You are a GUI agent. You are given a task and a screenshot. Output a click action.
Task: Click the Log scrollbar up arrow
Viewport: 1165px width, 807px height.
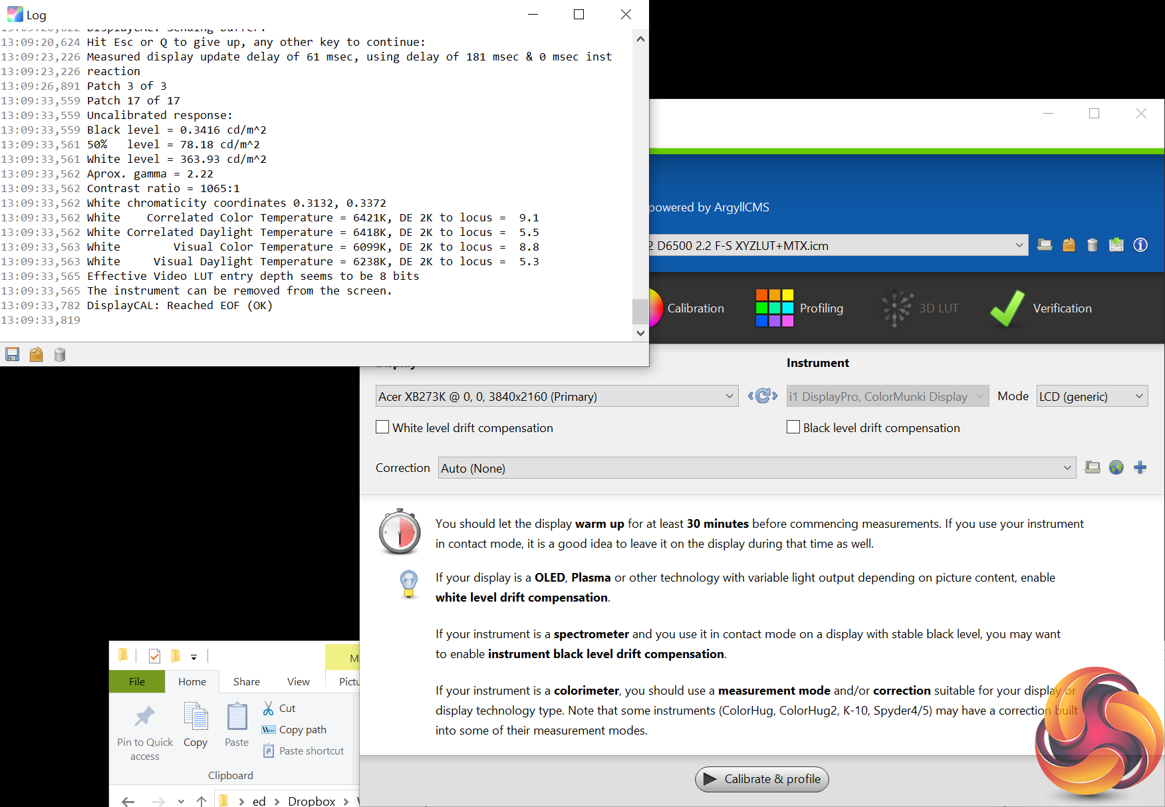[640, 39]
